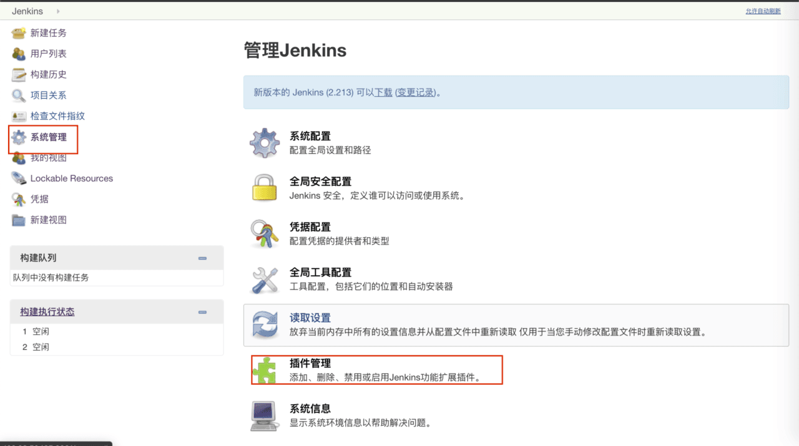Click the keys icon for 凭据配置
The height and width of the screenshot is (446, 799).
(x=265, y=234)
